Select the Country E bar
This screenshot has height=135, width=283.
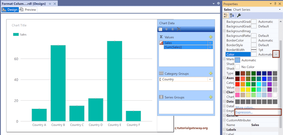pos(115,81)
